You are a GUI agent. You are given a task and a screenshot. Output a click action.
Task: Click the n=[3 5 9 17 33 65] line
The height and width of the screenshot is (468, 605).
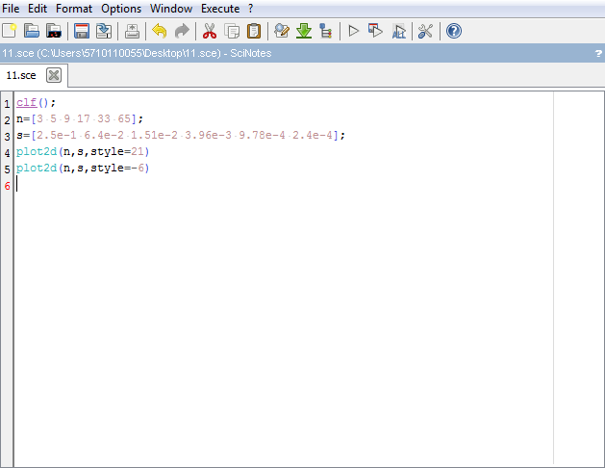click(x=80, y=119)
